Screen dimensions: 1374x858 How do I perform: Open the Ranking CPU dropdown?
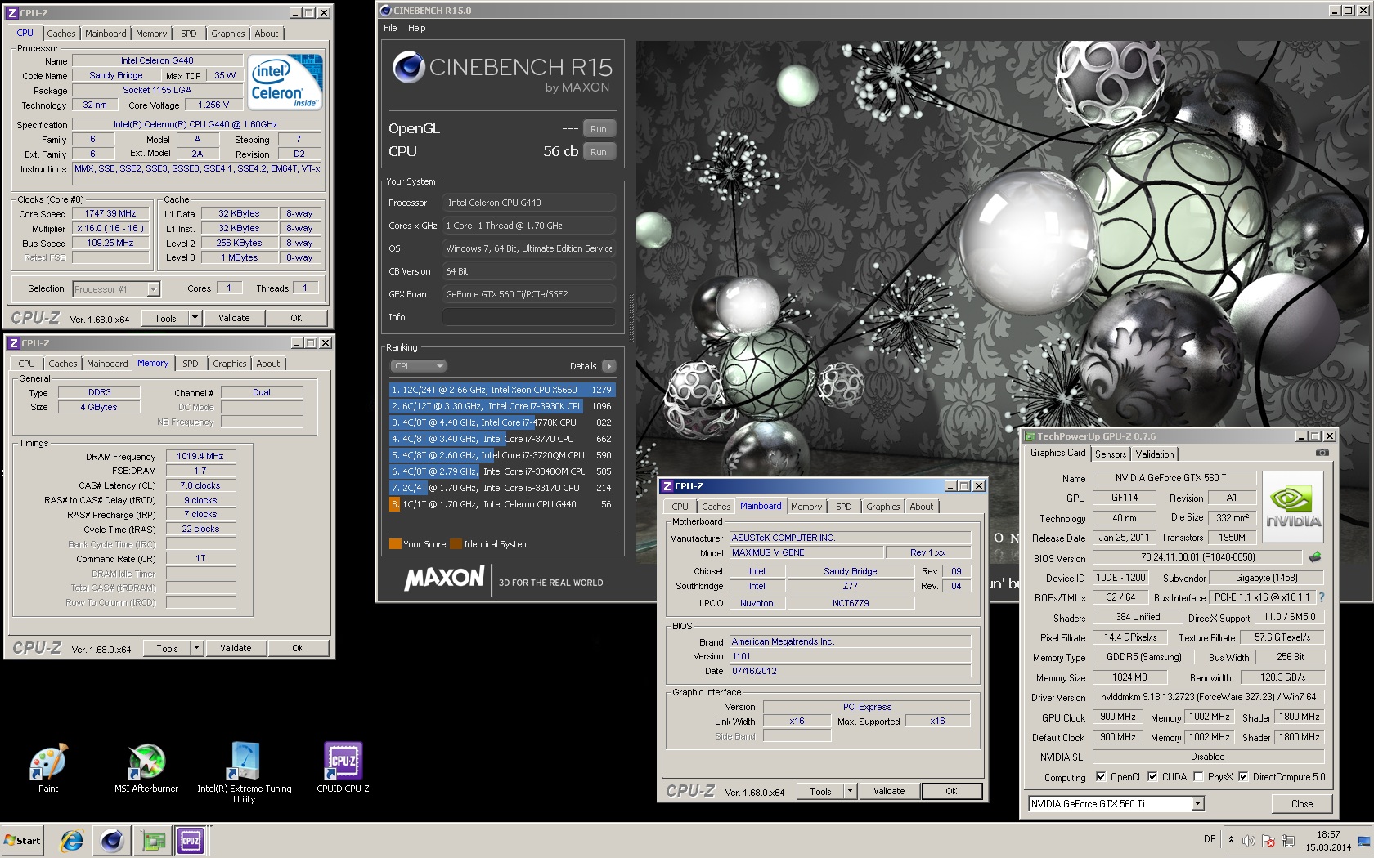point(418,366)
